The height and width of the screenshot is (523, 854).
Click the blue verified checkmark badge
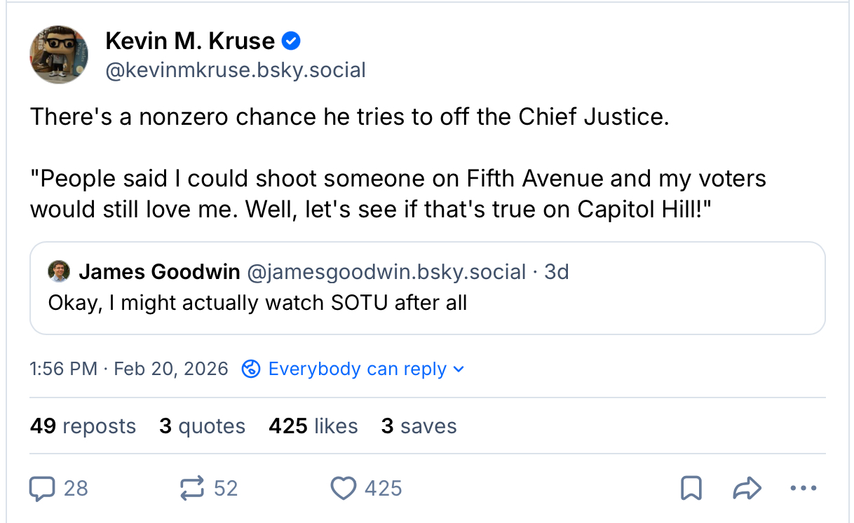tap(291, 41)
